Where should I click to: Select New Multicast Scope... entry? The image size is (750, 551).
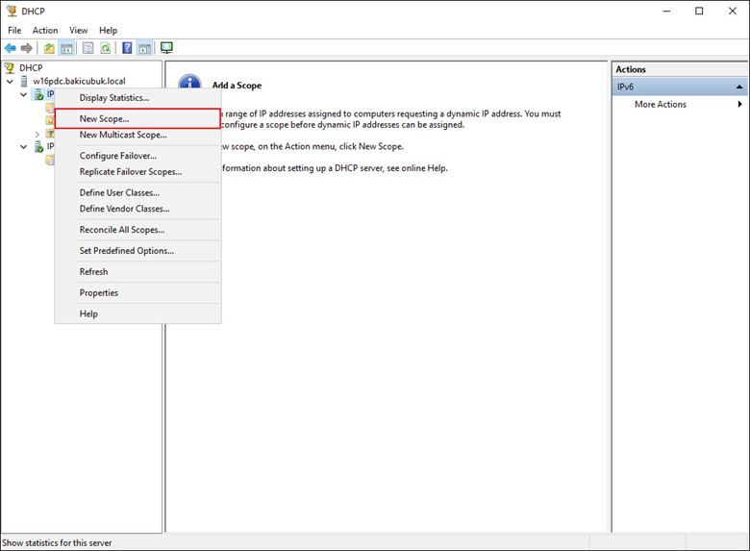tap(137, 135)
